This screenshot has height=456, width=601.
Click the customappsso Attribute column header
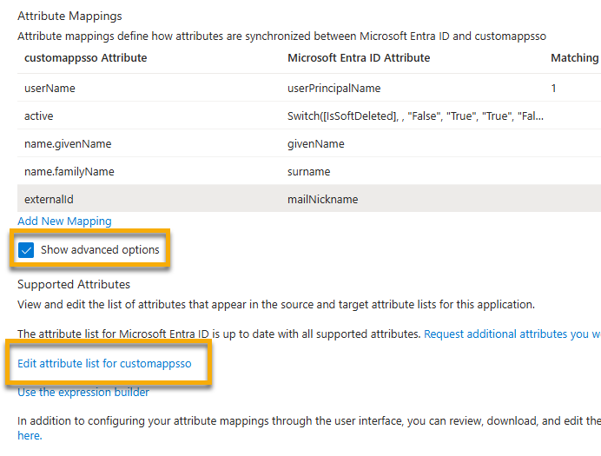(x=85, y=58)
